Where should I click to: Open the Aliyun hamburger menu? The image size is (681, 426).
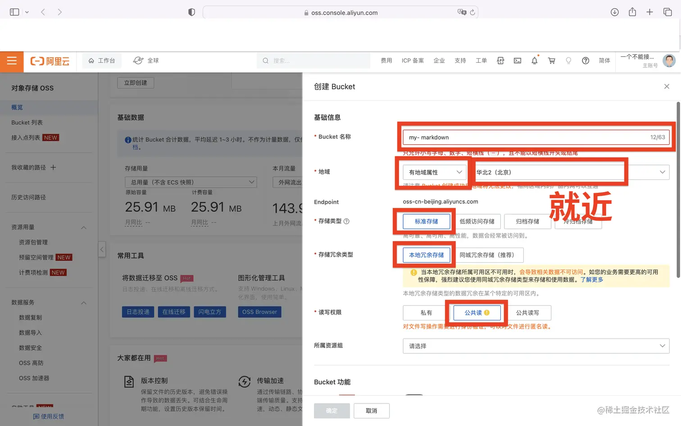pyautogui.click(x=12, y=61)
